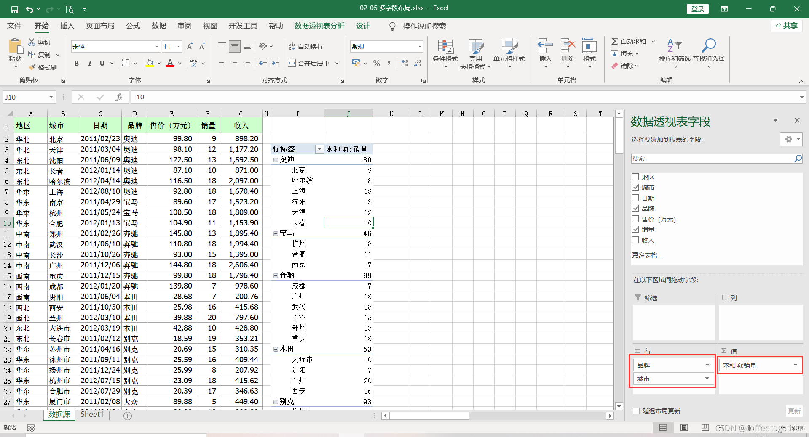Open the 文件 menu tab
Screen dimensions: 809x437
coord(14,26)
